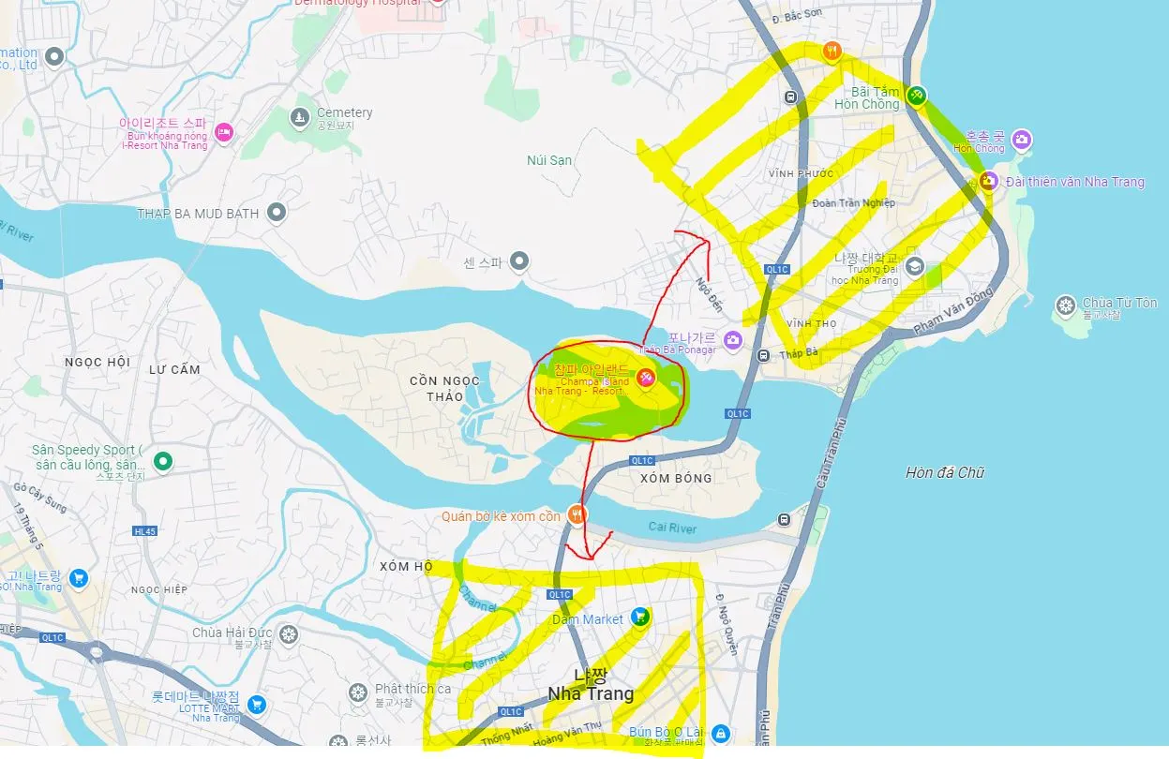Click the Tháp Bà bus stop icon
The width and height of the screenshot is (1169, 759).
click(x=765, y=355)
